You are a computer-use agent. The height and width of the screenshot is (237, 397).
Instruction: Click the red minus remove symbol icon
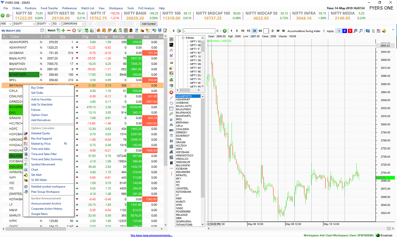[x=68, y=30]
